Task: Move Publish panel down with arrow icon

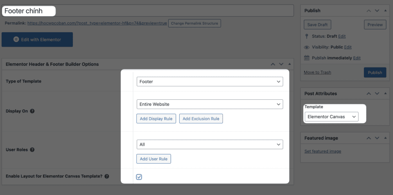Action: [377, 11]
